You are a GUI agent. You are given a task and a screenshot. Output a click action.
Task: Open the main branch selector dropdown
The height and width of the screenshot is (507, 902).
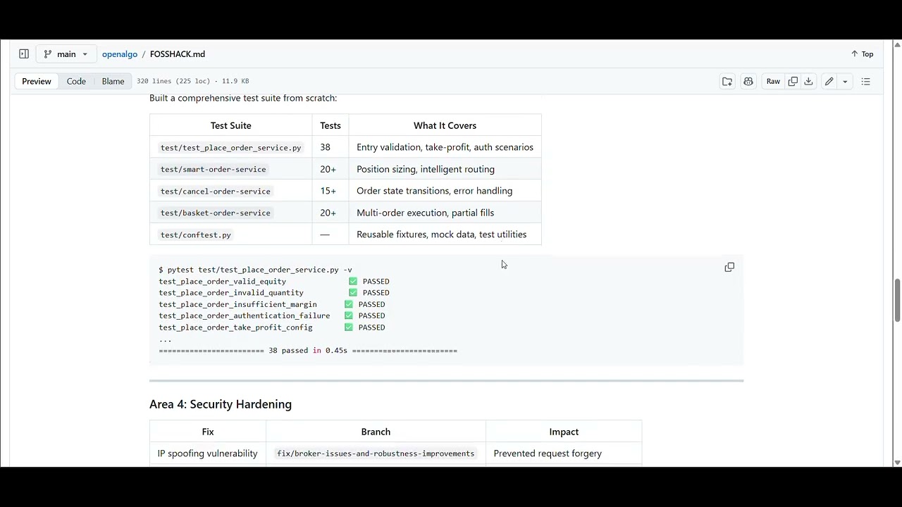coord(66,54)
